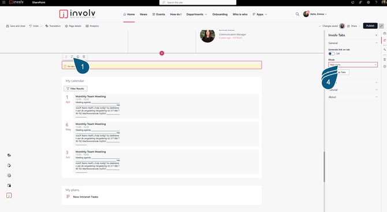Click the My calendar heading
Screen dimensions: 387x212
coord(75,81)
